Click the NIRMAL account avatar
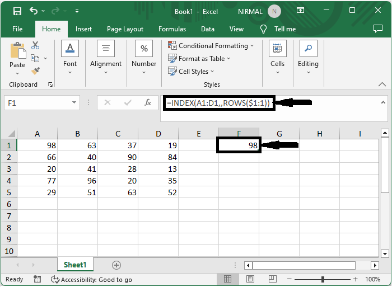This screenshot has height=287, width=392. (x=274, y=12)
